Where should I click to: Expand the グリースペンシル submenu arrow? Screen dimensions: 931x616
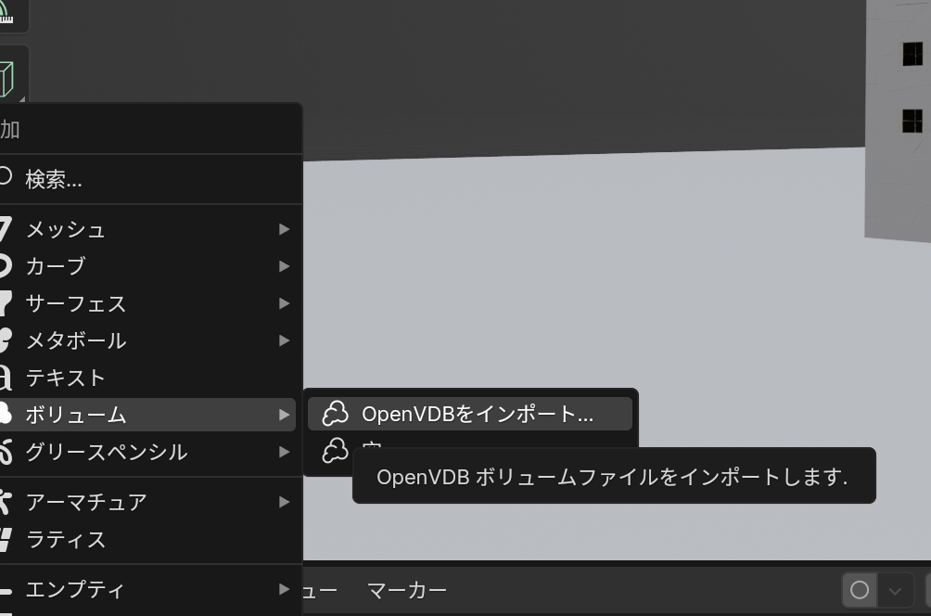coord(284,452)
